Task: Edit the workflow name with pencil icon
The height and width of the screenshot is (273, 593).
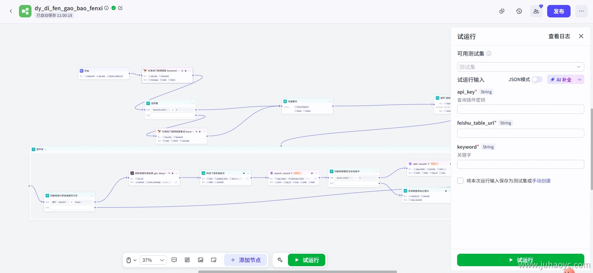Action: [121, 8]
